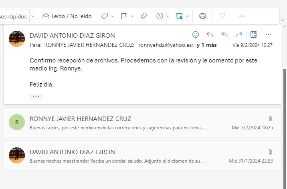Click the snooze clock icon
The height and width of the screenshot is (189, 287).
(x=160, y=16)
